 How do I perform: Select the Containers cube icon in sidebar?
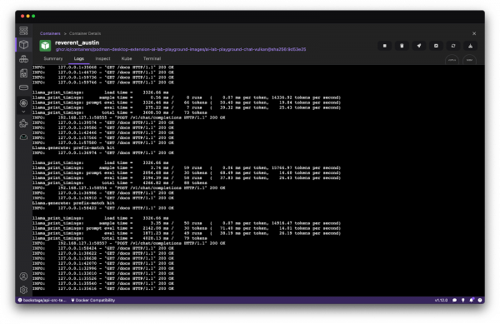coord(23,45)
